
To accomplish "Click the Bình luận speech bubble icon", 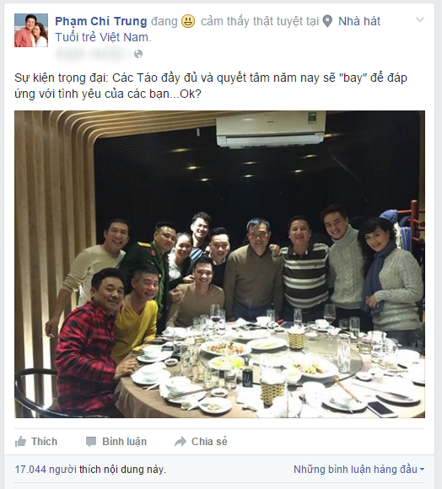I will point(91,442).
